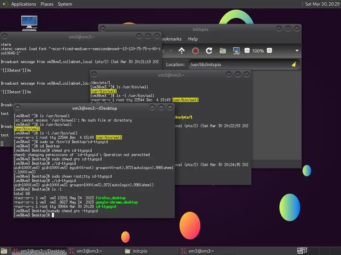Click vm3@vm3:~/Desktop terminal title text

[95, 108]
